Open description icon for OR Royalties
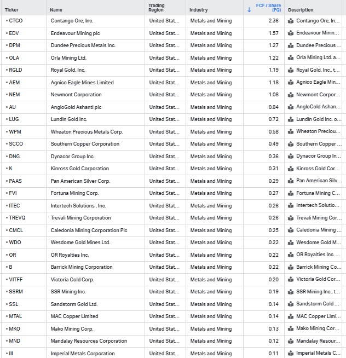This screenshot has width=346, height=358. click(291, 255)
